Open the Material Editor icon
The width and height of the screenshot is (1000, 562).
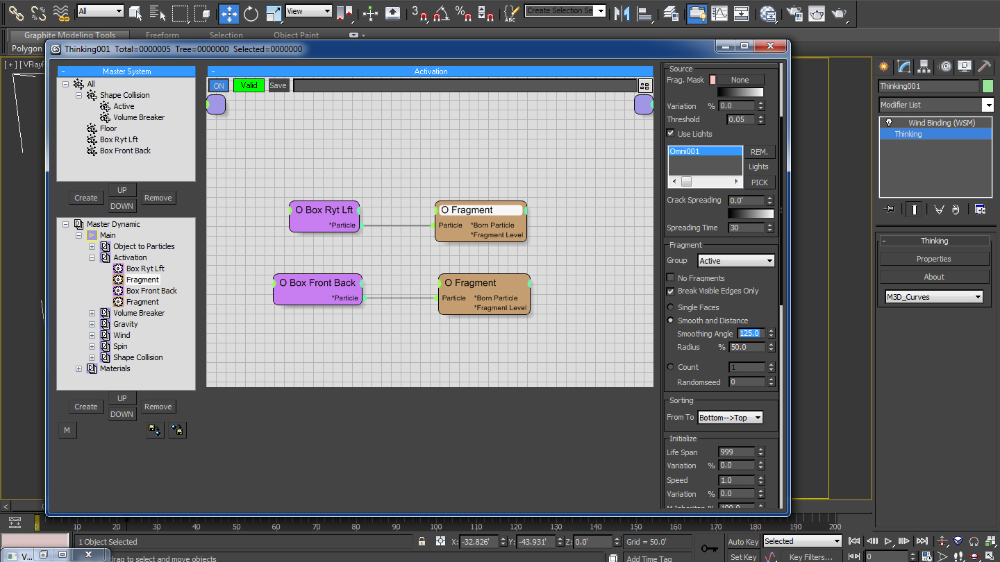[768, 12]
